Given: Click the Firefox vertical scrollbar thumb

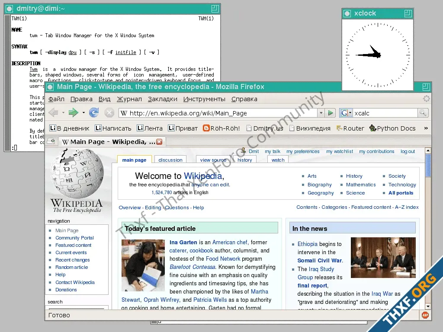Looking at the screenshot, I should [x=428, y=166].
